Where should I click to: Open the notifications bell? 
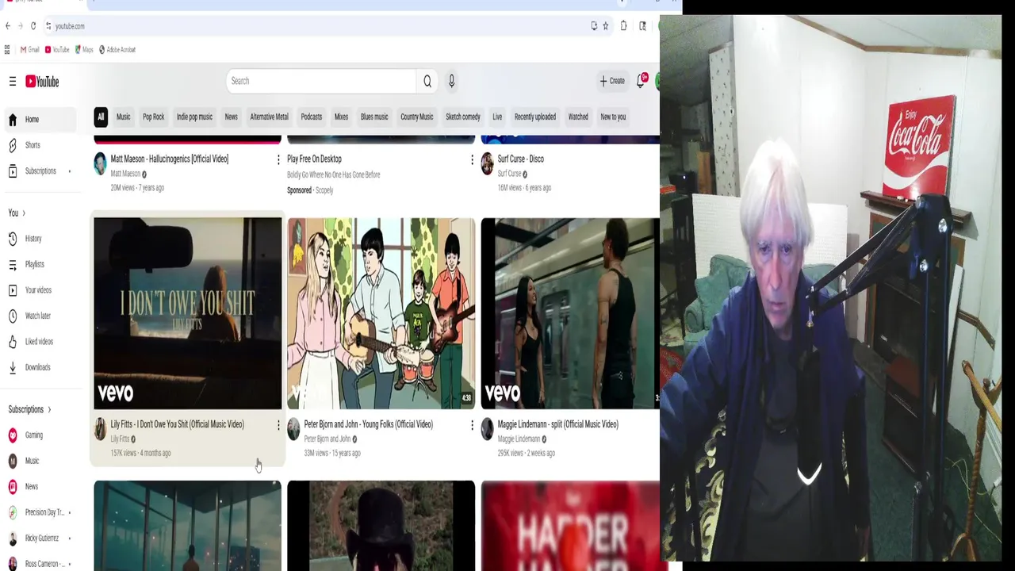(641, 81)
